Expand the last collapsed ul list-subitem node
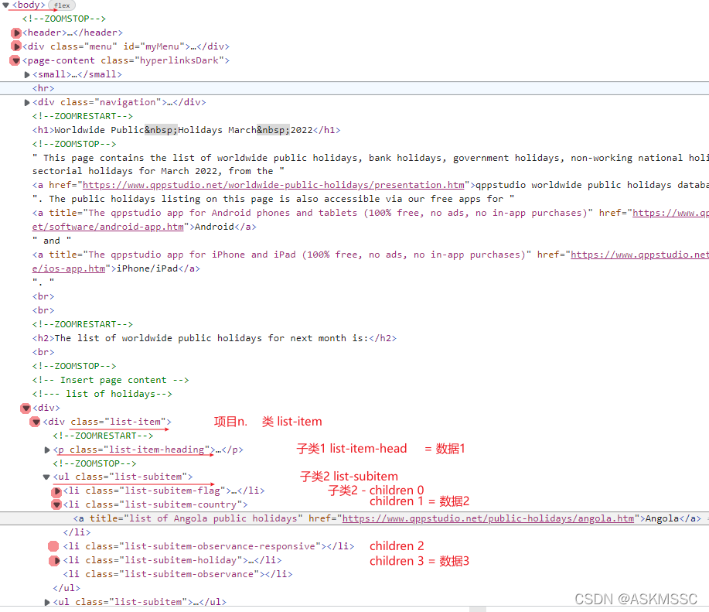This screenshot has width=709, height=612. [47, 602]
